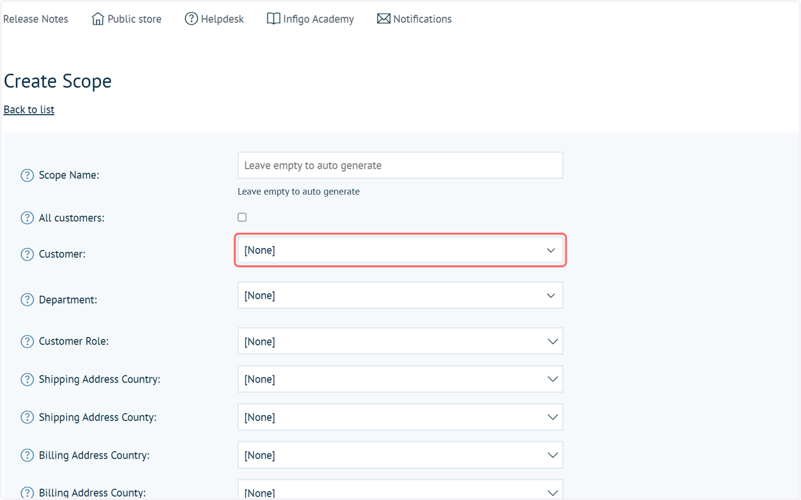Click the Public store house icon
The width and height of the screenshot is (801, 500).
pos(97,19)
